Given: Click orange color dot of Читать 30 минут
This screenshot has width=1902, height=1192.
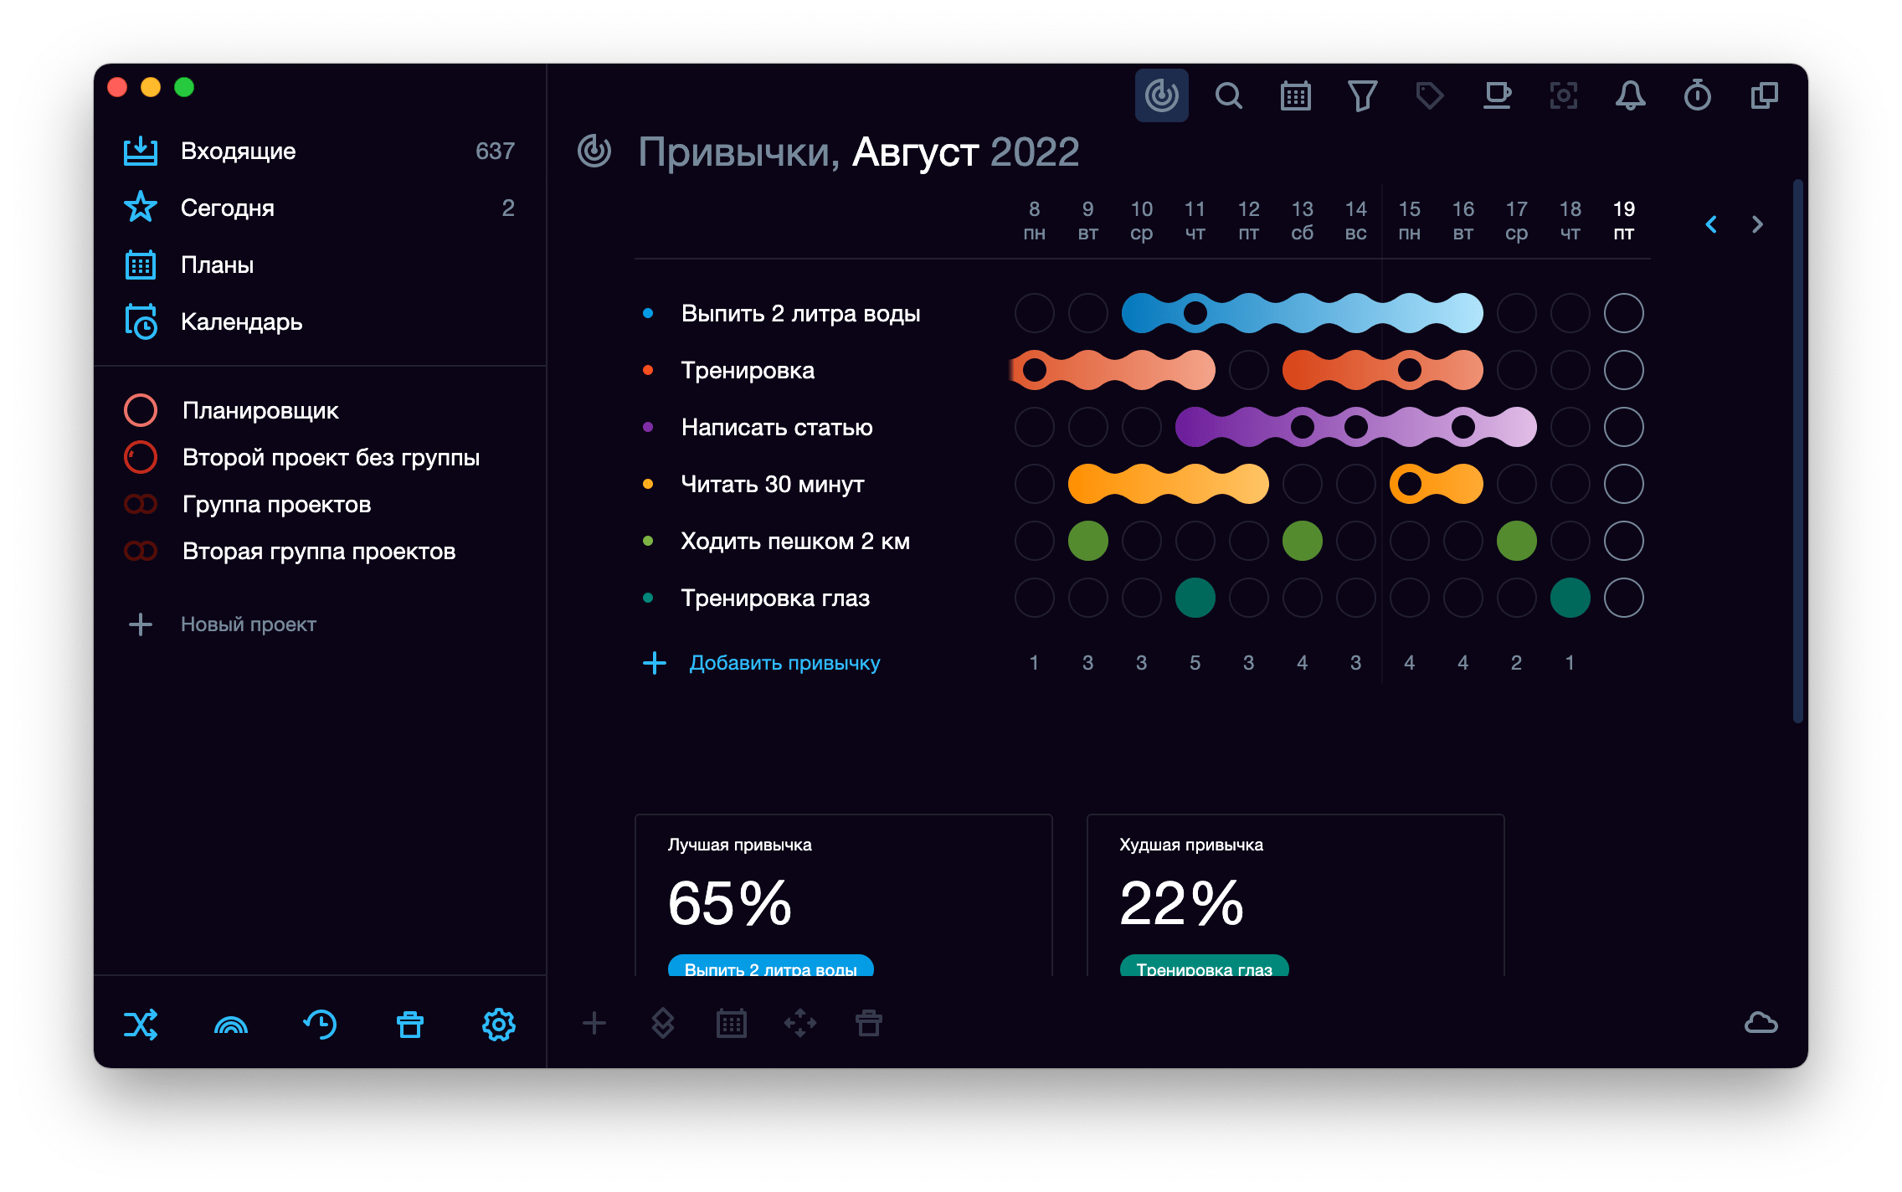Looking at the screenshot, I should (x=647, y=484).
